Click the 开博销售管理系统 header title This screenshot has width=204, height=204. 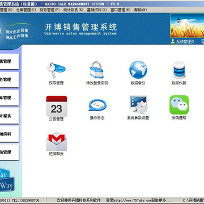tap(80, 27)
